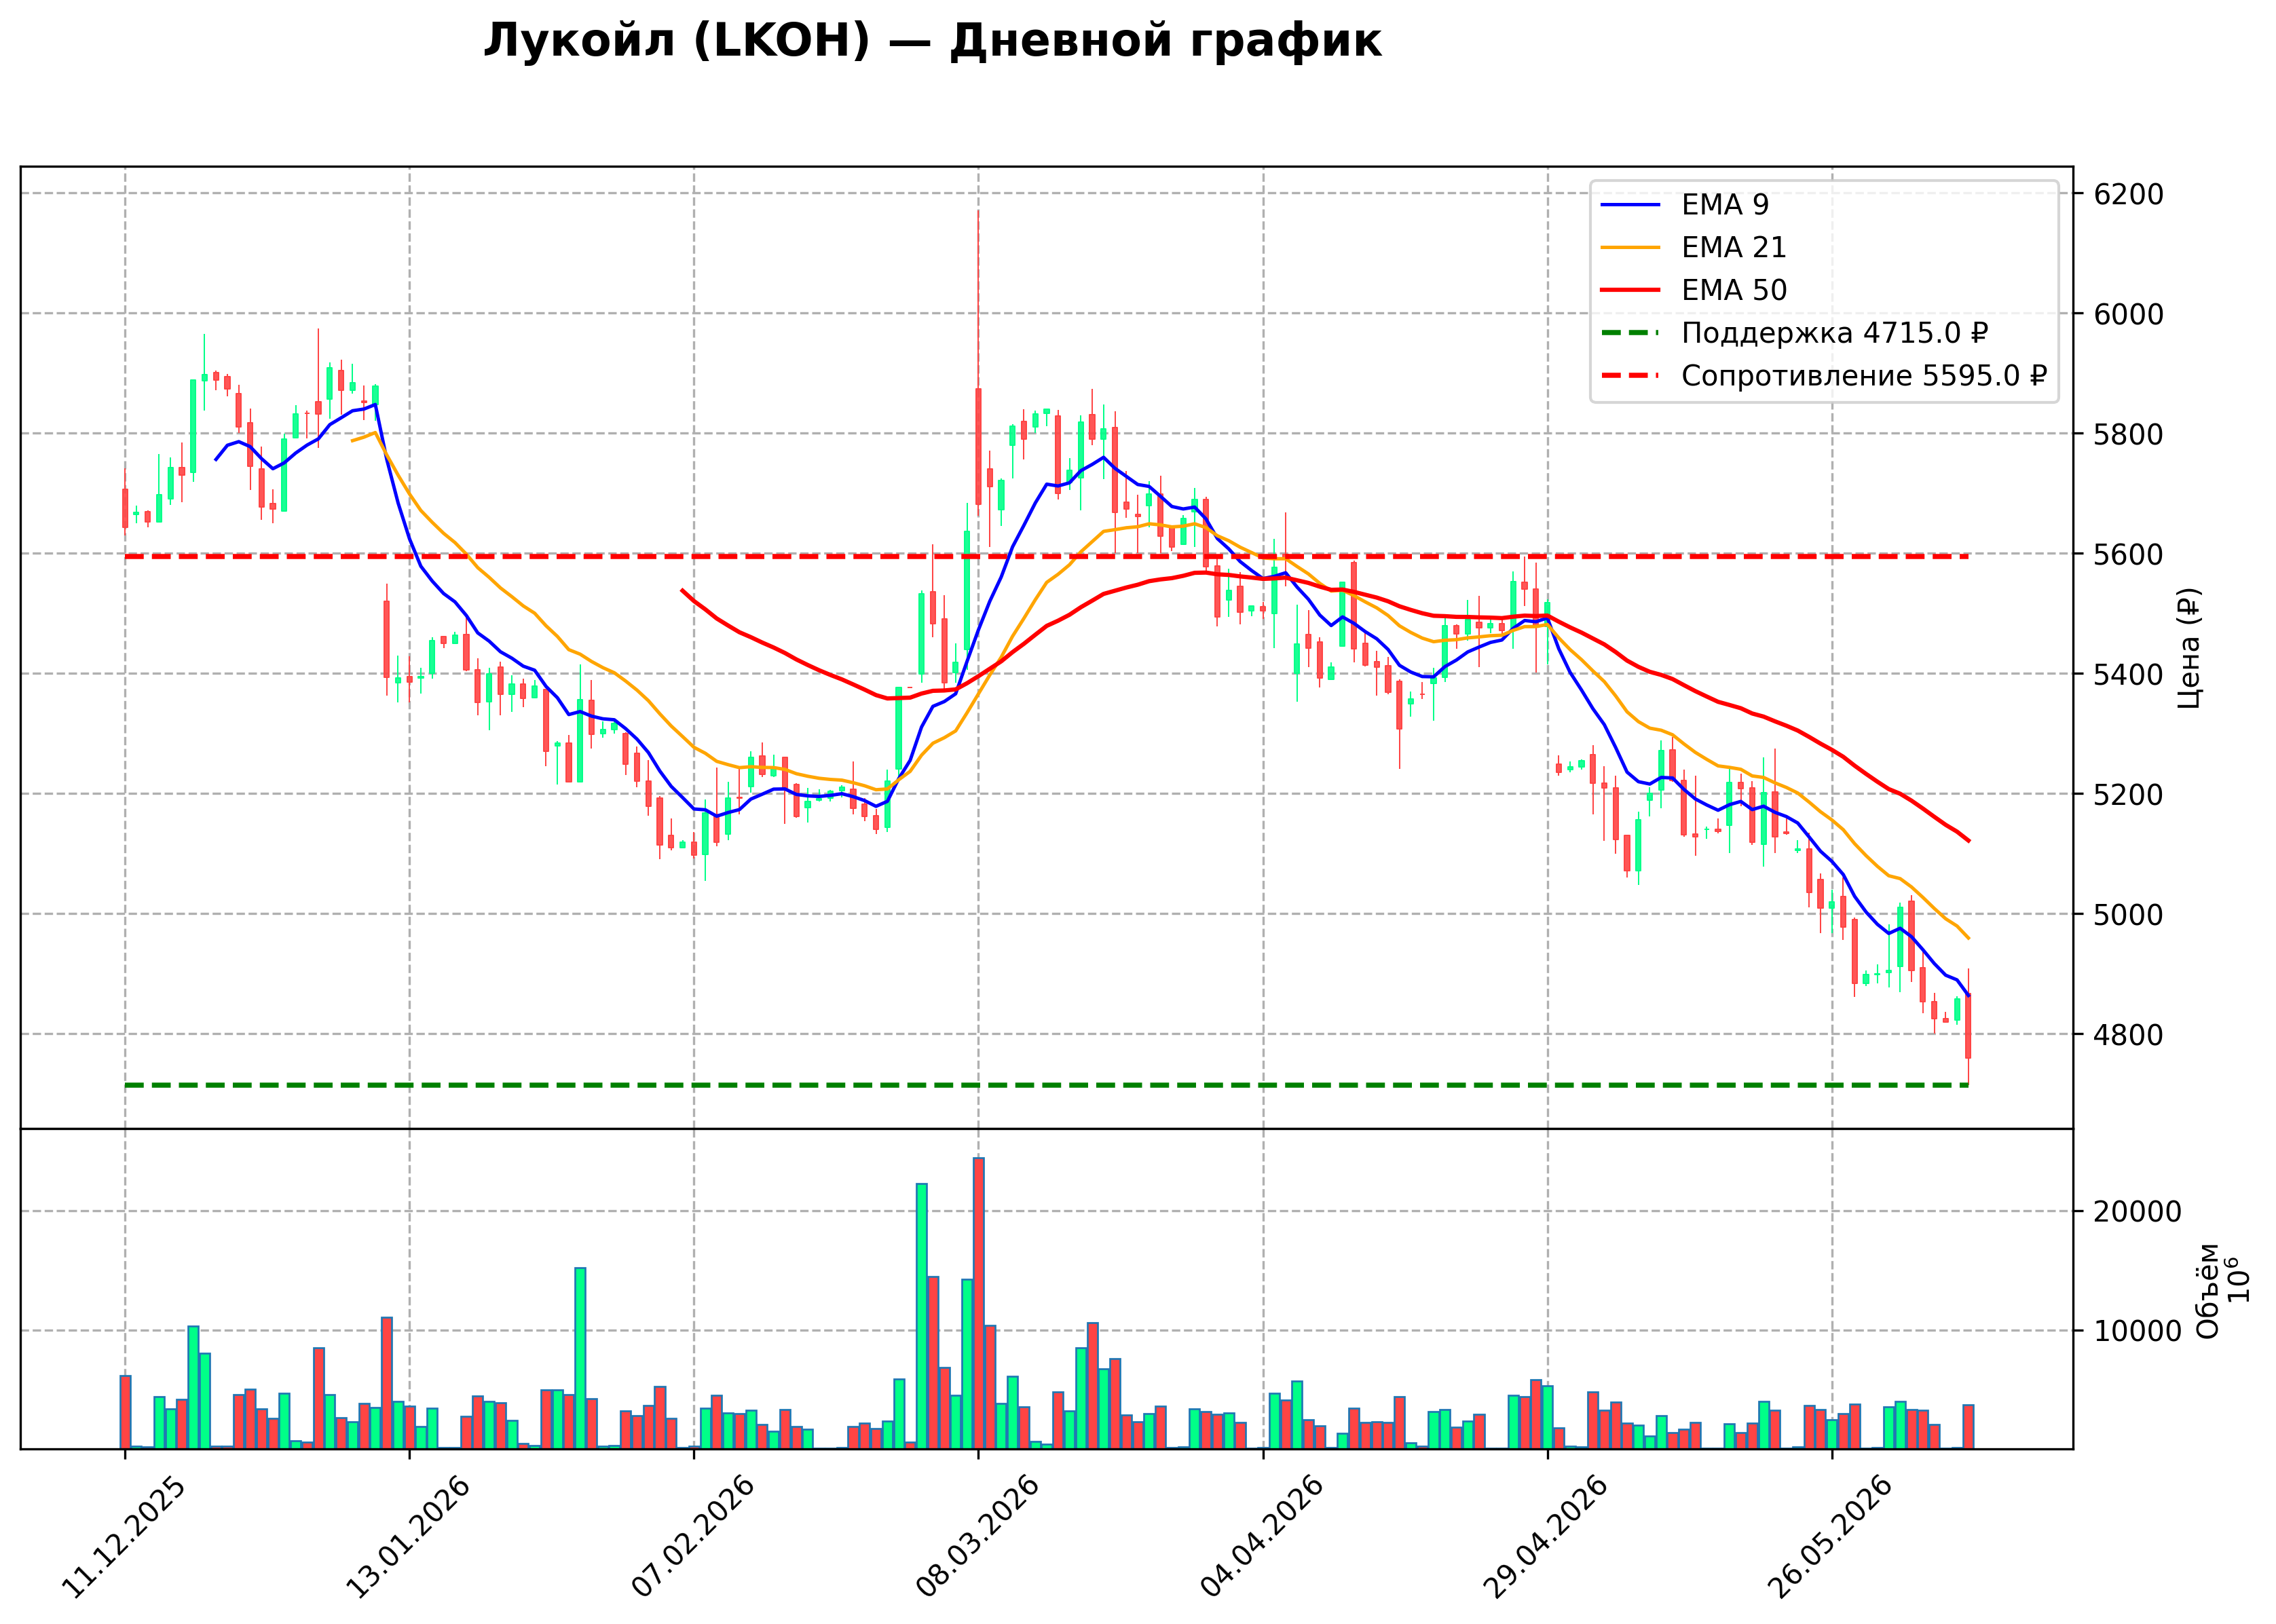2276x1624 pixels.
Task: Click the green dashed support swatch in legend
Action: (x=1630, y=333)
